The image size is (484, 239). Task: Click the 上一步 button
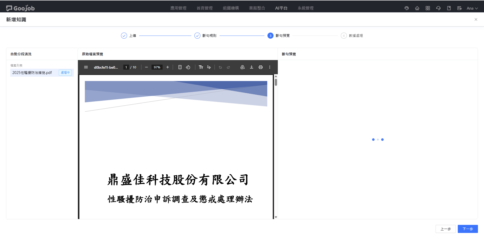click(x=446, y=229)
